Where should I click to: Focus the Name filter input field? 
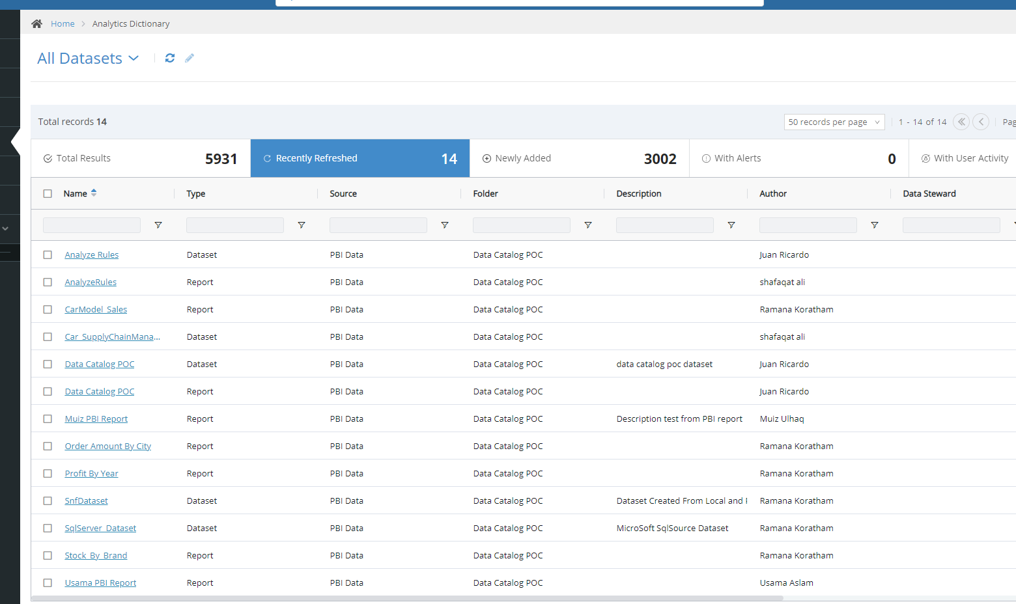click(x=92, y=225)
